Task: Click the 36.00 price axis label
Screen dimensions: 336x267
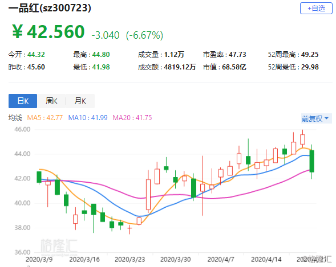Action: click(x=22, y=252)
